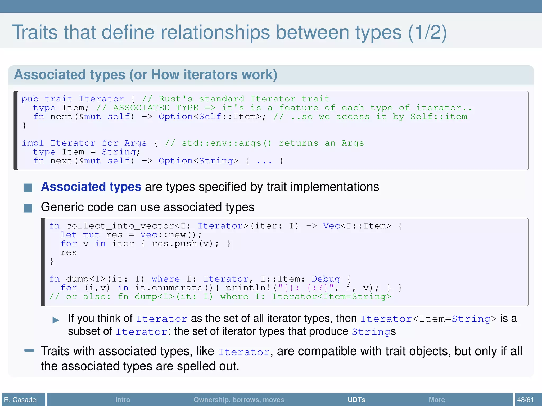Click the dash bullet before 'Traits with associated'
542x406 pixels.
(x=29, y=350)
